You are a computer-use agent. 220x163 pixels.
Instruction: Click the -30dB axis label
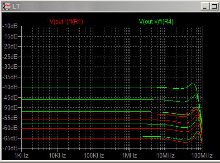click(x=10, y=67)
